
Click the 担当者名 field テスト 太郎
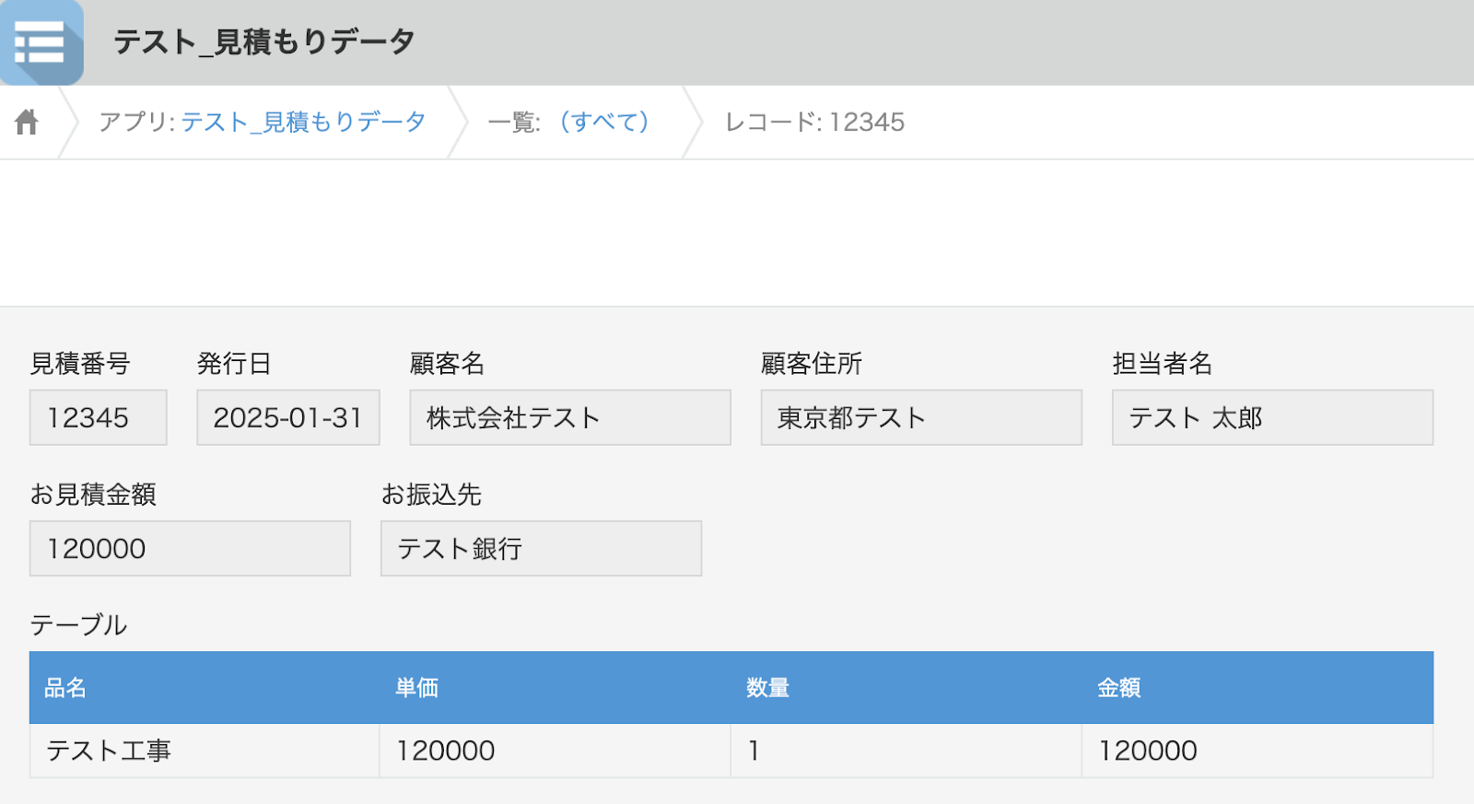[1271, 417]
